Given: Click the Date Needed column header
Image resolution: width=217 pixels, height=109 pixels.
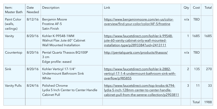Looking at the screenshot, I should pyautogui.click(x=33, y=10).
